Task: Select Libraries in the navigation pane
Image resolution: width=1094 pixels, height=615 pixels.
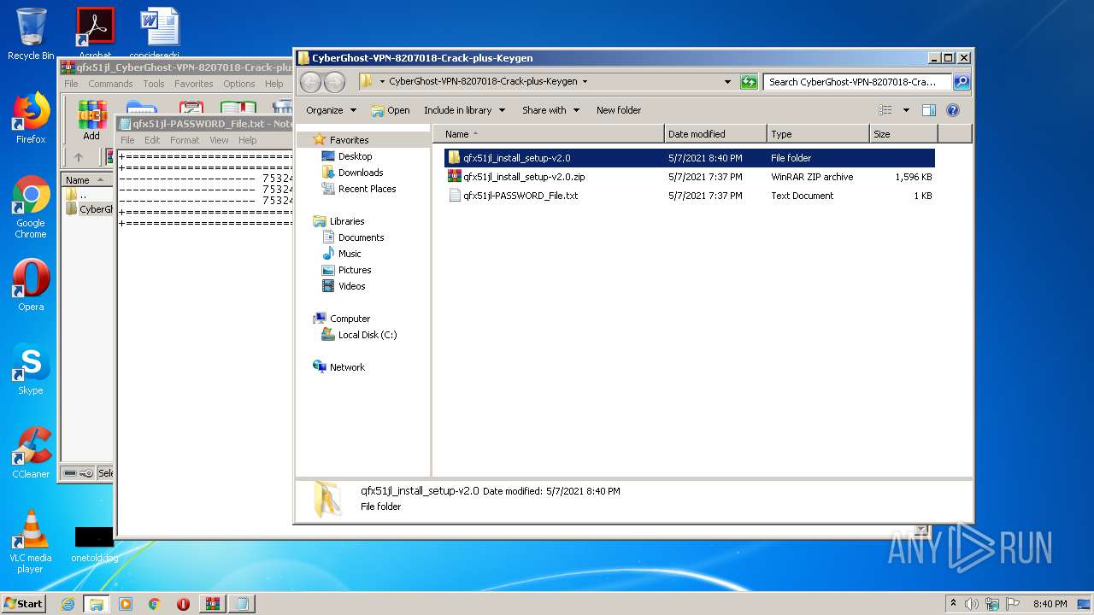Action: pyautogui.click(x=347, y=221)
